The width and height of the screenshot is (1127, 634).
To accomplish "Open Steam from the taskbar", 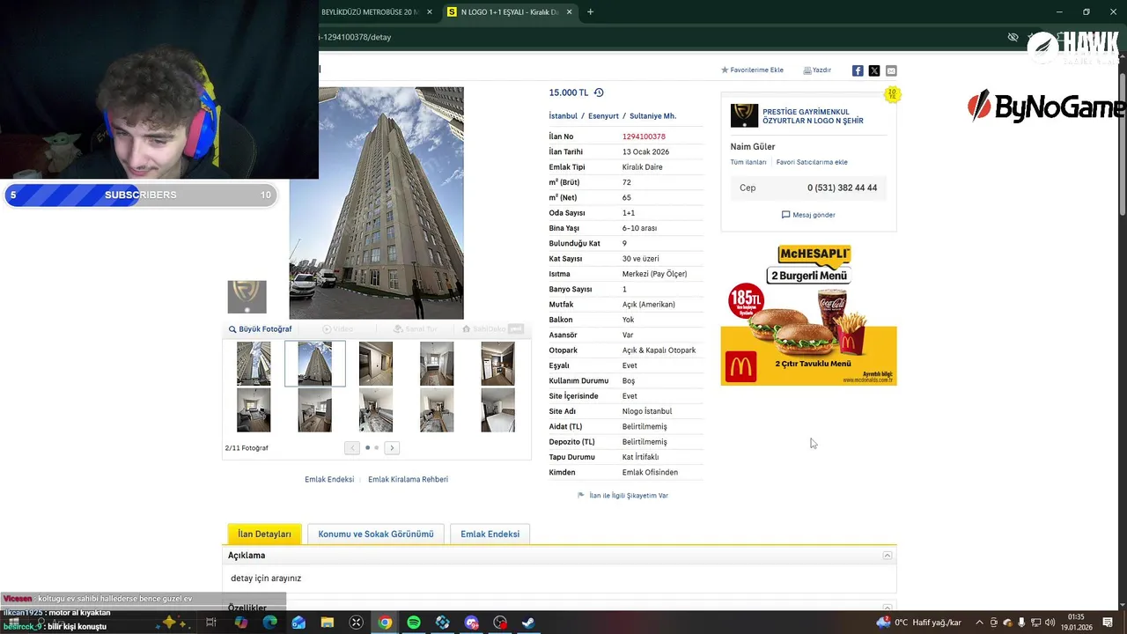I will click(x=528, y=623).
